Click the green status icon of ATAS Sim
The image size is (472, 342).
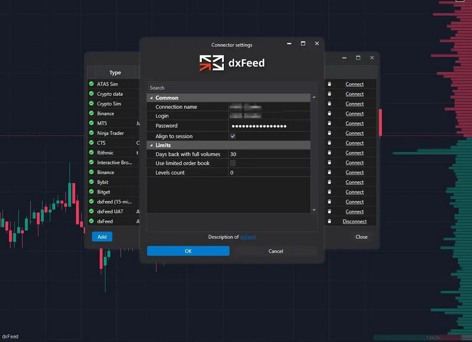click(91, 84)
